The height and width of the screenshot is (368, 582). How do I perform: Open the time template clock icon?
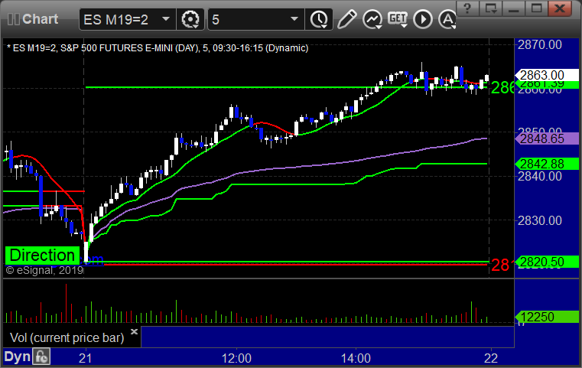(319, 19)
